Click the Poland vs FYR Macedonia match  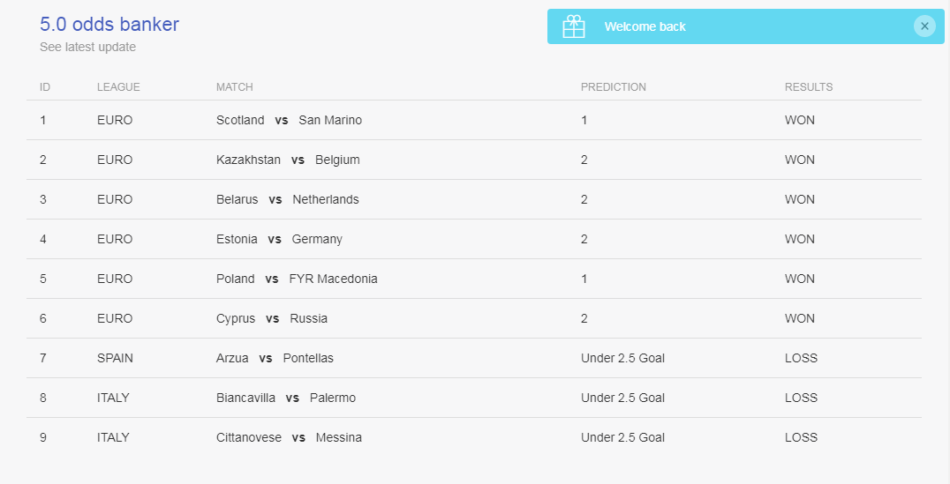[297, 279]
